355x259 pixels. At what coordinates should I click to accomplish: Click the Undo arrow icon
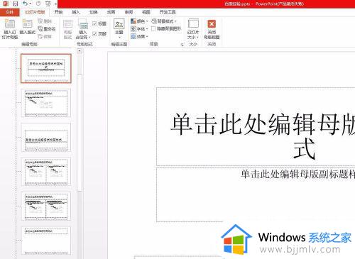26,4
